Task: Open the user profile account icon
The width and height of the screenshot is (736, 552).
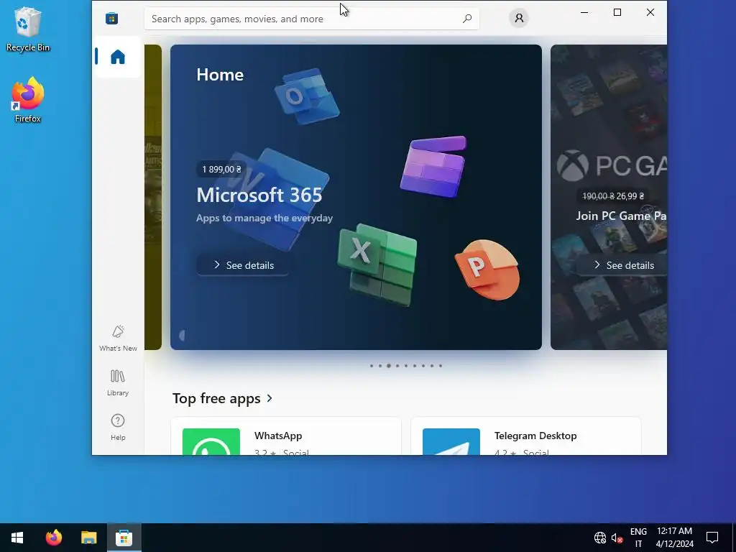Action: [519, 18]
